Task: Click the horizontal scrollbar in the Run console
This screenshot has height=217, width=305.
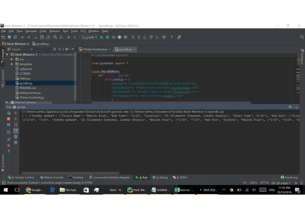Action: (70, 173)
